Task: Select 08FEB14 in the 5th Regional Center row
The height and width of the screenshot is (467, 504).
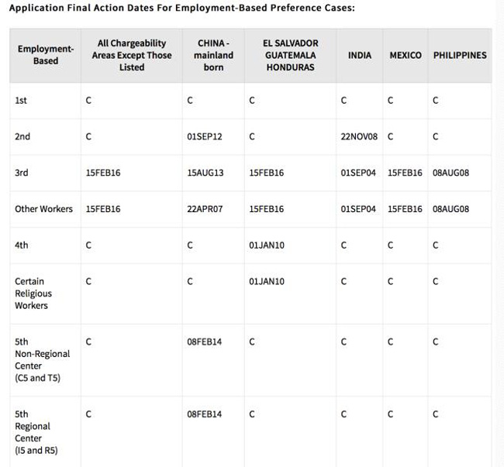Action: coord(205,414)
